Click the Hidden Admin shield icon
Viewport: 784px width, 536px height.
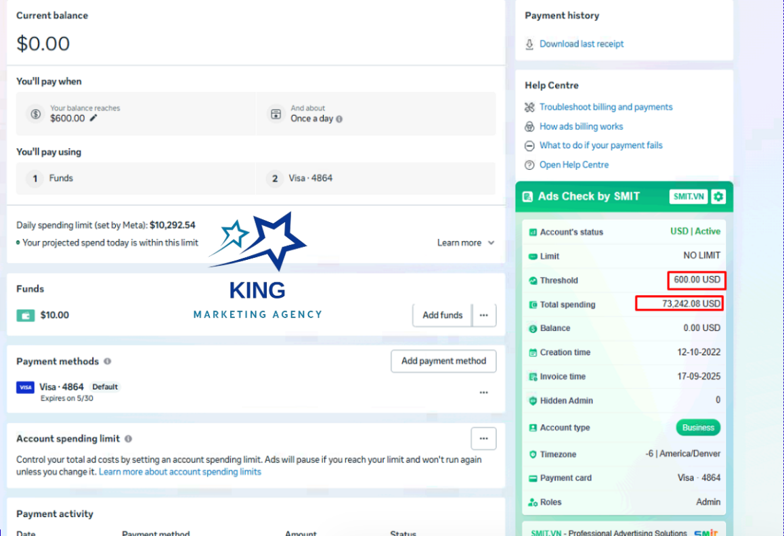click(x=533, y=401)
